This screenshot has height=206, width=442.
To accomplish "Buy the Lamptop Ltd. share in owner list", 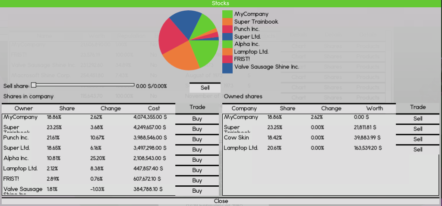I will point(197,170).
